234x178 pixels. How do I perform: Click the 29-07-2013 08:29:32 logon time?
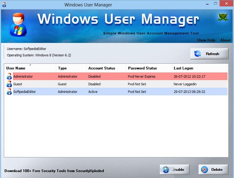click(189, 92)
